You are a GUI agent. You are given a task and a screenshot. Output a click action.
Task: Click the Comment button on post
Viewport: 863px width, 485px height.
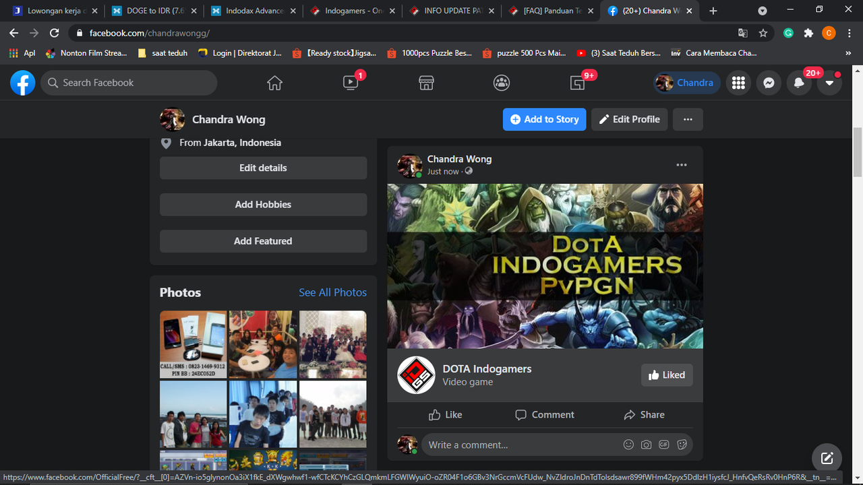tap(545, 415)
